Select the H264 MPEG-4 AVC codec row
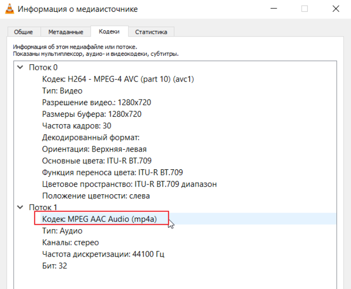Screen dimensions: 351x289 117,79
